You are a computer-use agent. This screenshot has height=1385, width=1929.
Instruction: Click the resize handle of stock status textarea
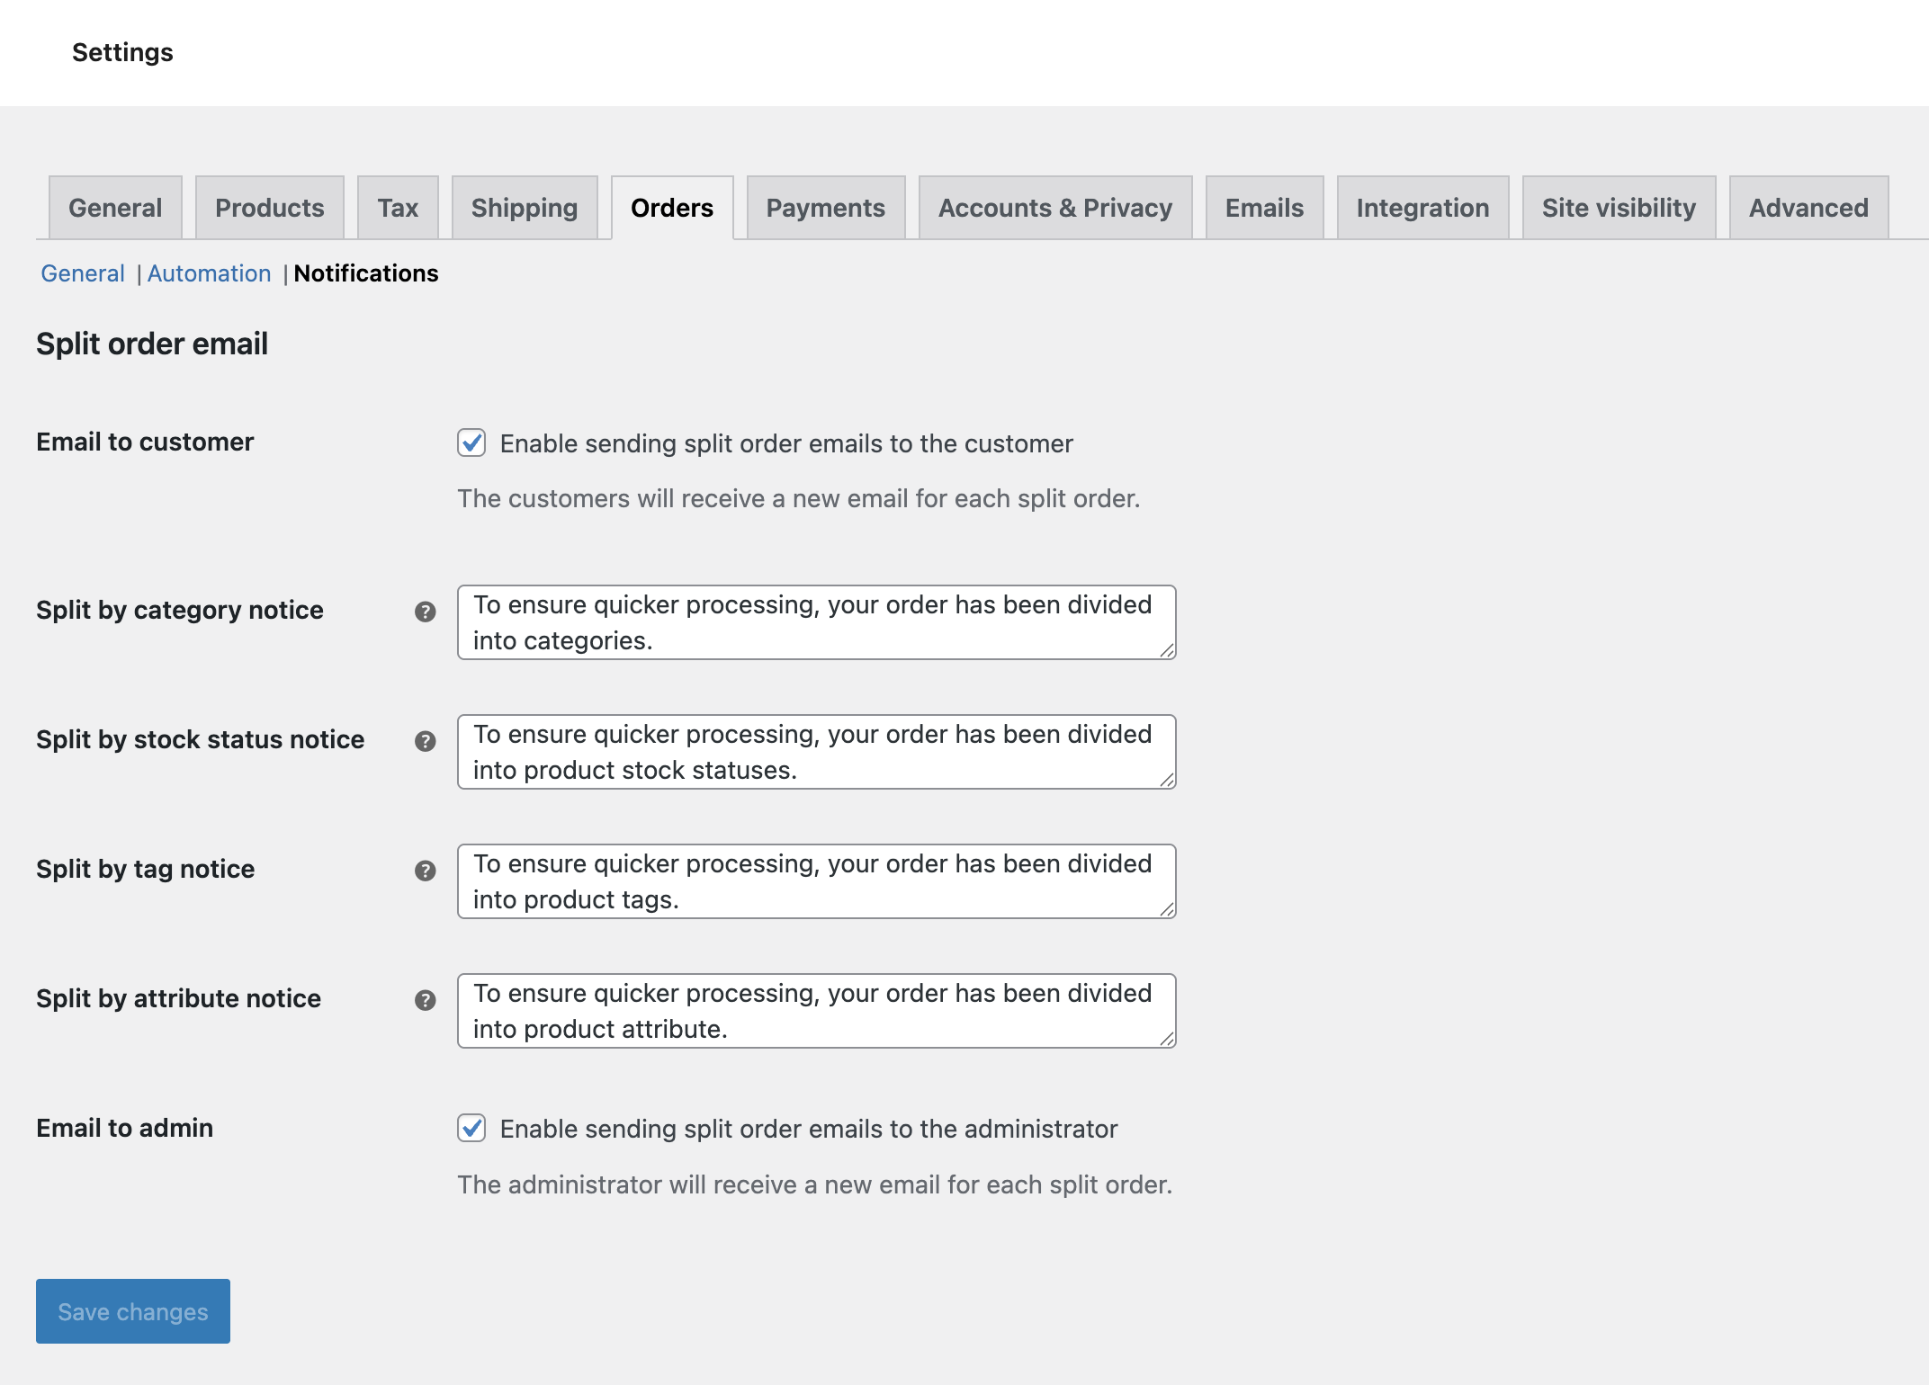[x=1167, y=780]
